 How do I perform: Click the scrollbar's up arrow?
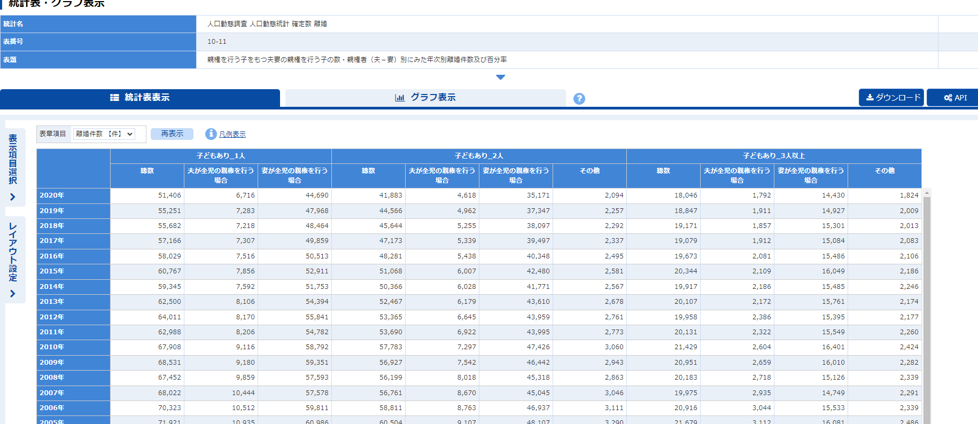coord(927,192)
